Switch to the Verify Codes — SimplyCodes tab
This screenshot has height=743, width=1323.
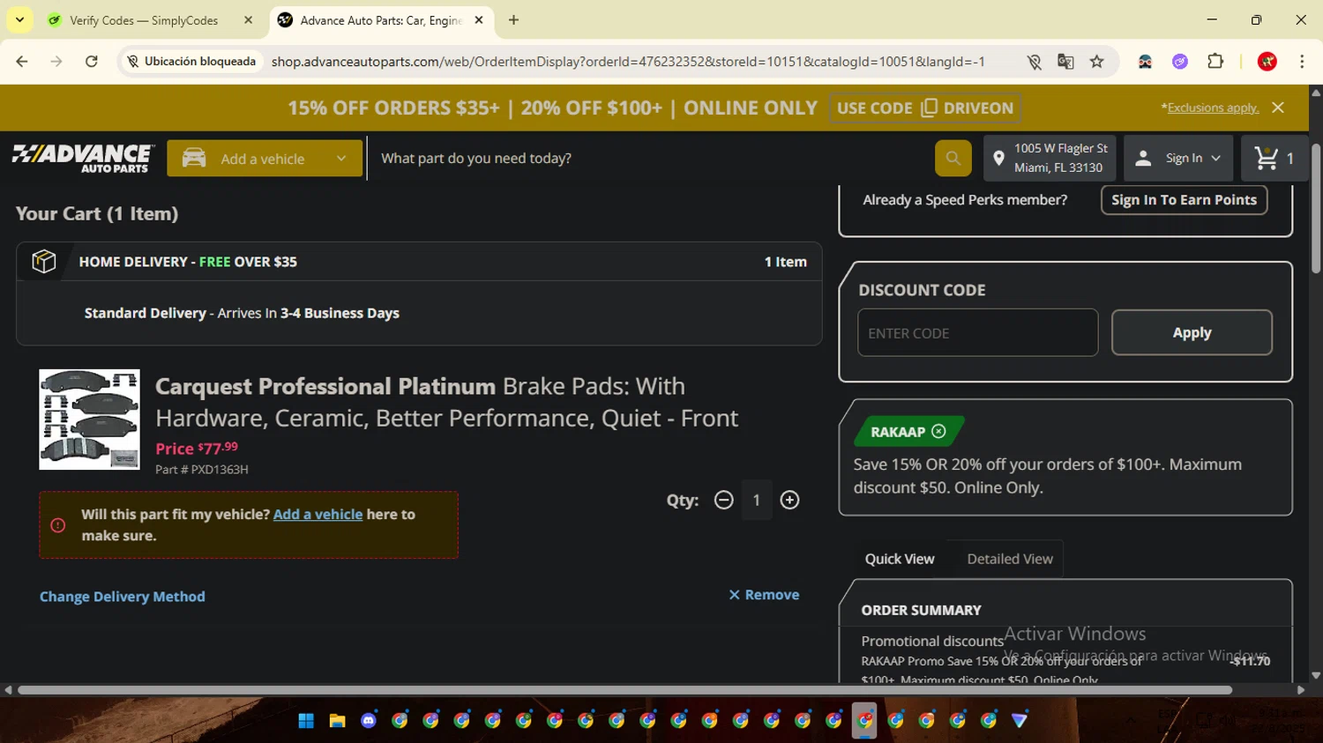pos(144,20)
